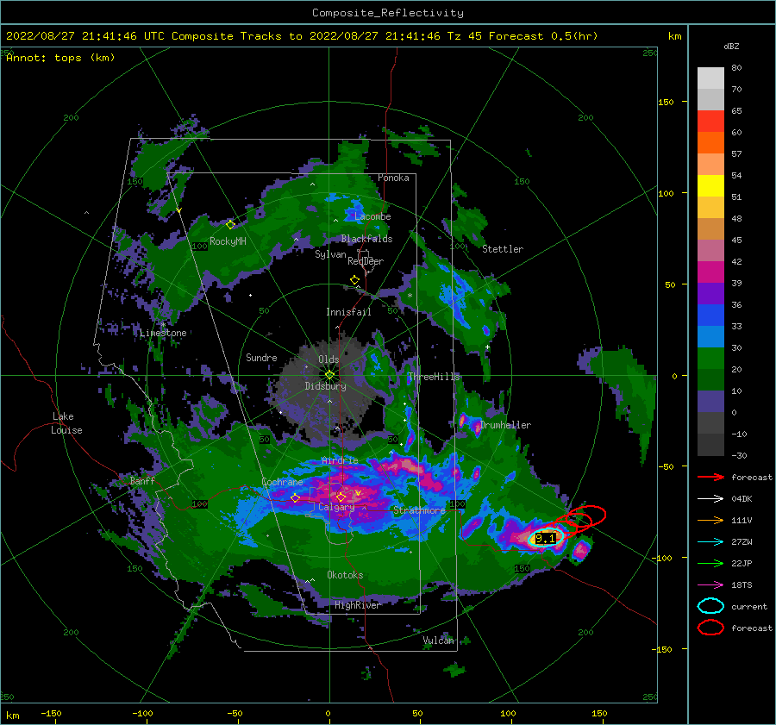Pick the cyan 27ZW arrow legend icon
The height and width of the screenshot is (725, 776).
coord(710,542)
